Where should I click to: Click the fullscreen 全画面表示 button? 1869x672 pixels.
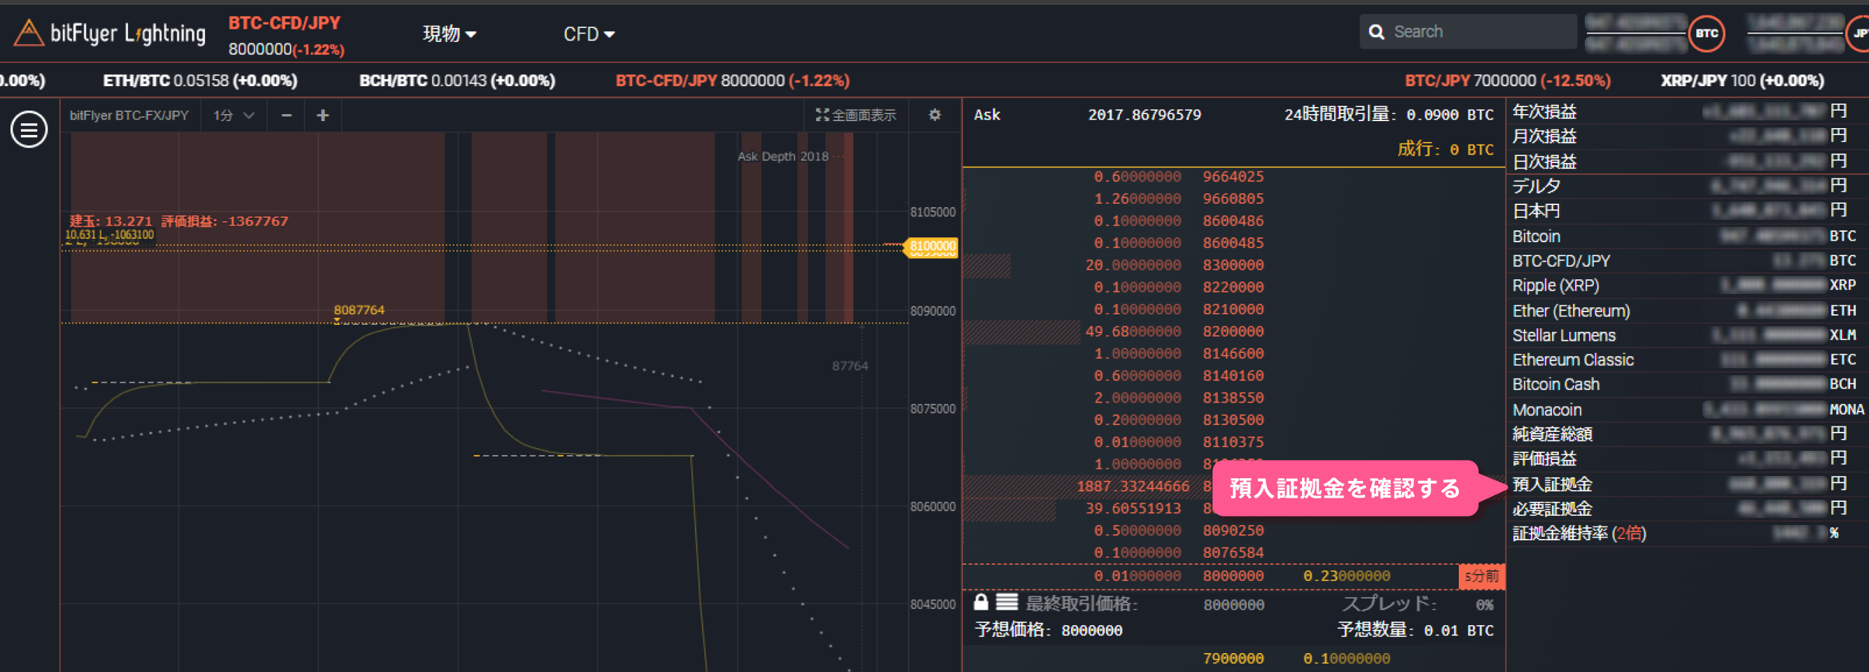pyautogui.click(x=855, y=115)
